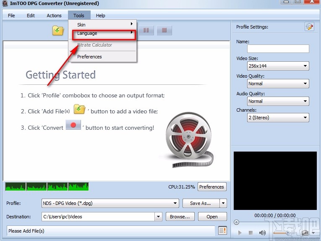Screen dimensions: 321x241
Task: Open the Language submenu
Action: pyautogui.click(x=103, y=33)
